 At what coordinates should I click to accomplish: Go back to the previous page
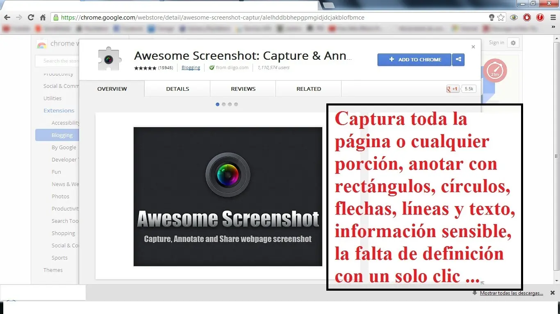7,18
